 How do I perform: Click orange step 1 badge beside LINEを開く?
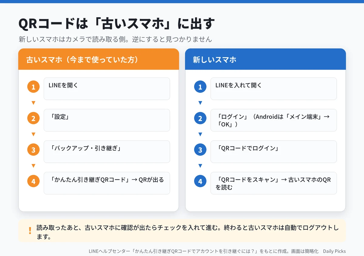[x=33, y=87]
